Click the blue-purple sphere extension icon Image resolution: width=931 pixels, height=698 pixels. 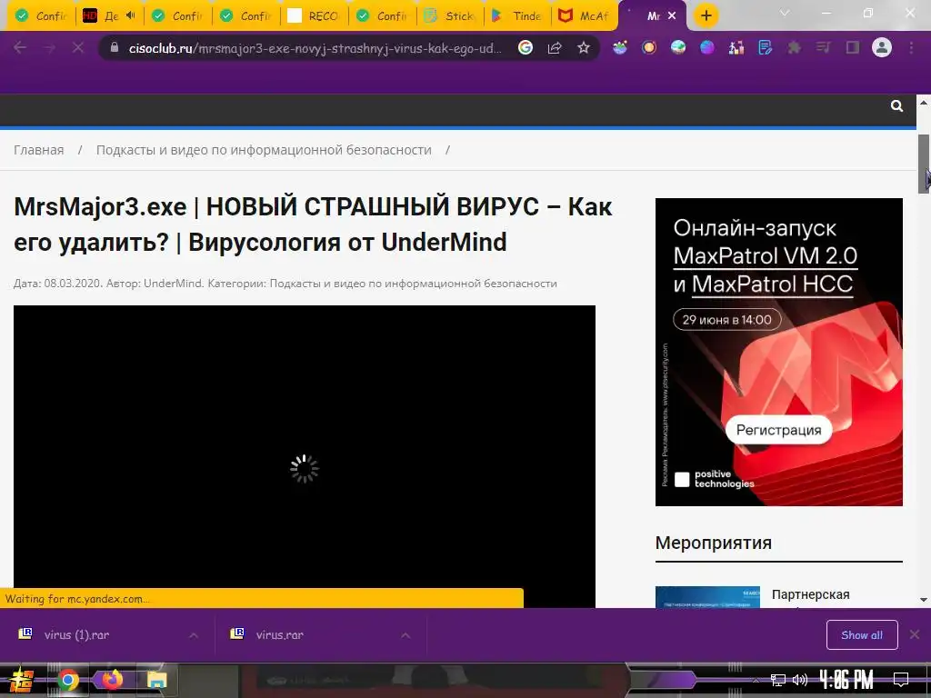pyautogui.click(x=707, y=47)
